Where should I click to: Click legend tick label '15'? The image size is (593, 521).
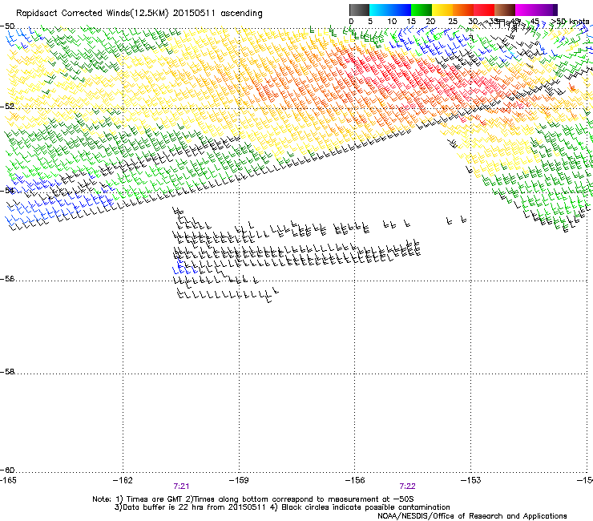tap(411, 21)
